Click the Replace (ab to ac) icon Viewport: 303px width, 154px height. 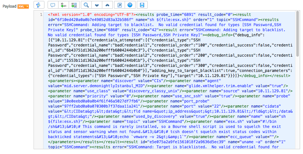[x=63, y=5]
